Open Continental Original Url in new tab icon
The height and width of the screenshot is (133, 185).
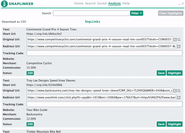point(175,40)
